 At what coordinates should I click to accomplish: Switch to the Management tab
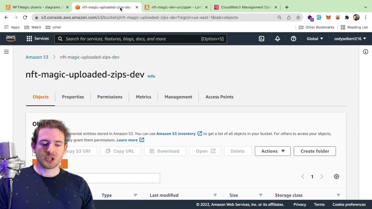178,97
